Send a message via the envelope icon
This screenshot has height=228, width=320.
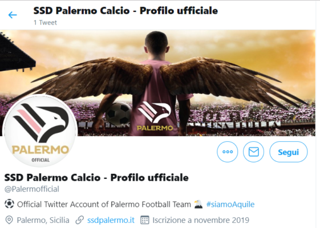[253, 152]
